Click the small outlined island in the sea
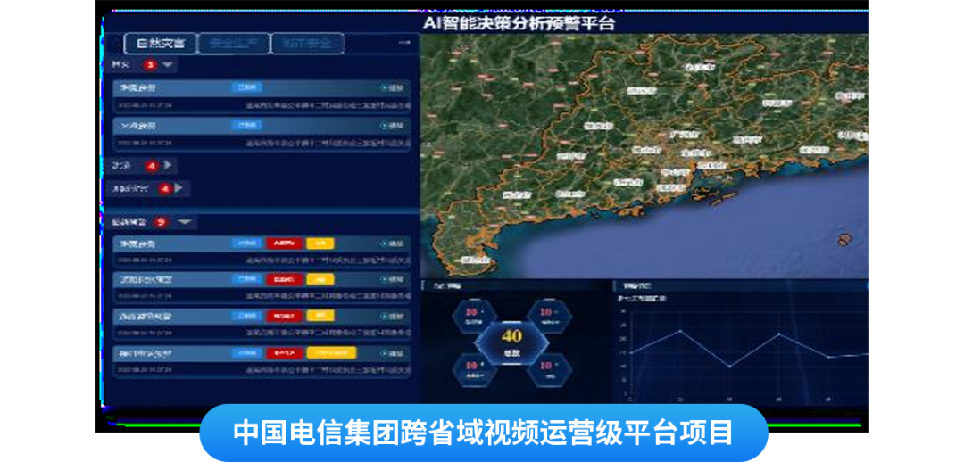The height and width of the screenshot is (462, 964). pyautogui.click(x=844, y=240)
